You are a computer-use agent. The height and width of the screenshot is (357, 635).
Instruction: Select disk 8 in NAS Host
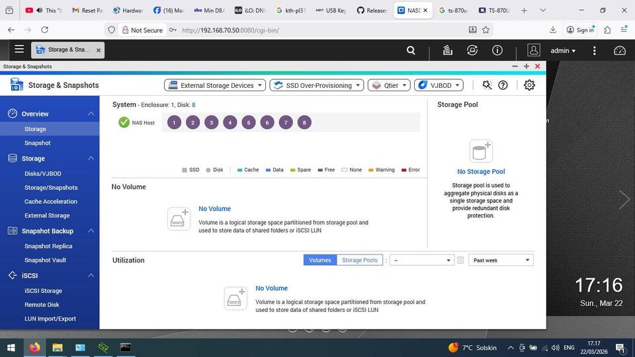click(304, 122)
